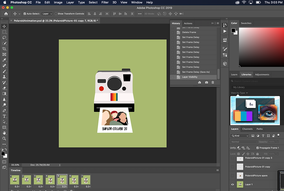
Task: Select the Dodge tool
Action: (4, 105)
